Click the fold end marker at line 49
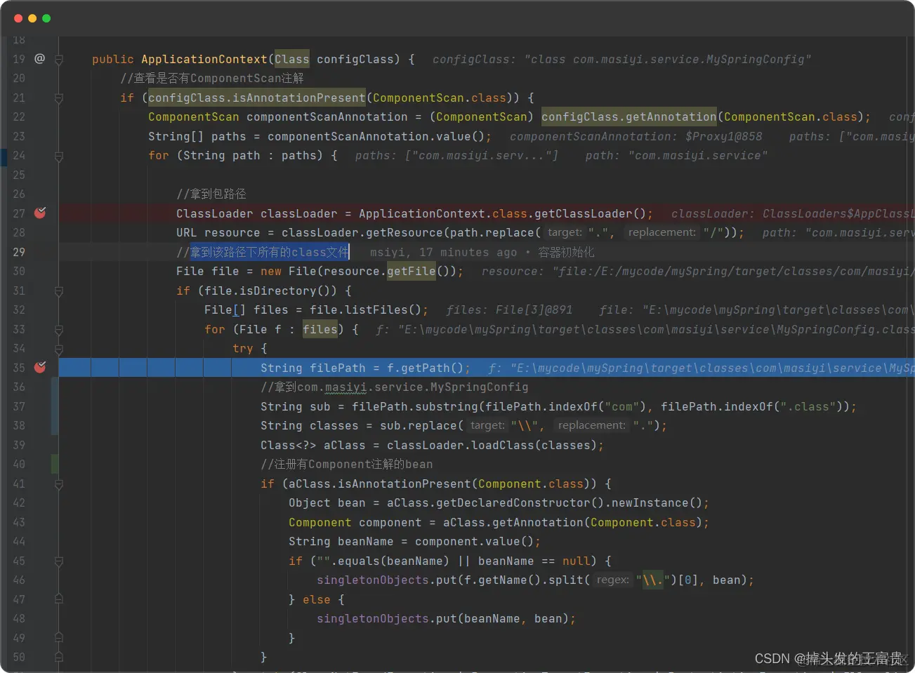The height and width of the screenshot is (673, 915). pyautogui.click(x=59, y=638)
